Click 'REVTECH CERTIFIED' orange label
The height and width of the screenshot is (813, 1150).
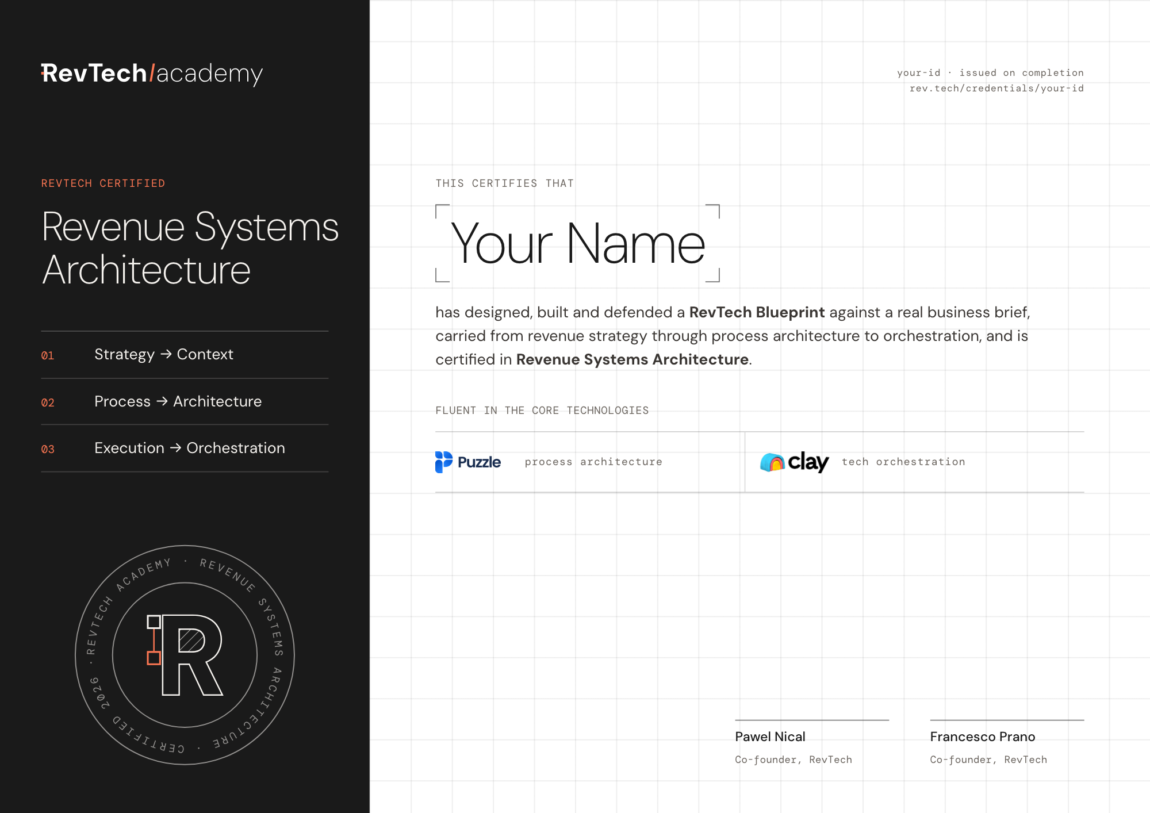(x=103, y=183)
